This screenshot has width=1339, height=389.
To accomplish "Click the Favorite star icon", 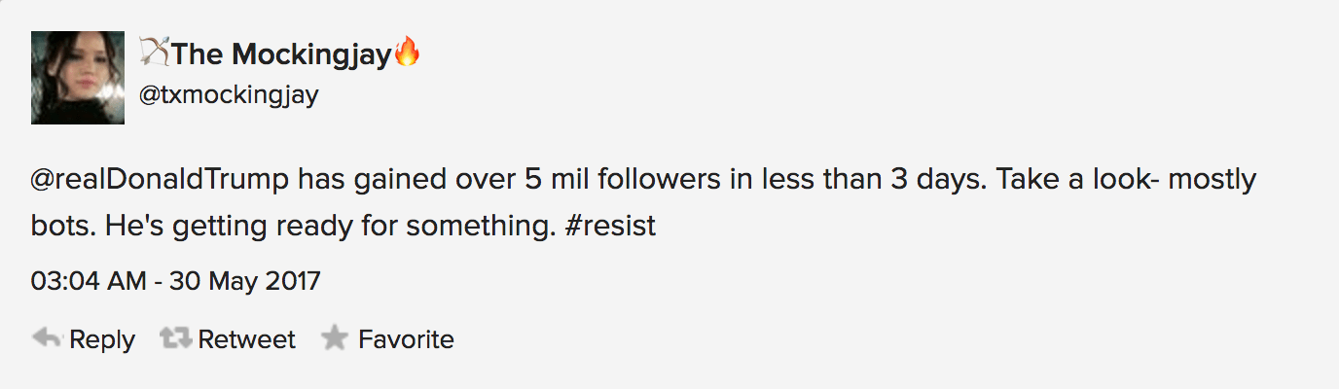I will [335, 338].
